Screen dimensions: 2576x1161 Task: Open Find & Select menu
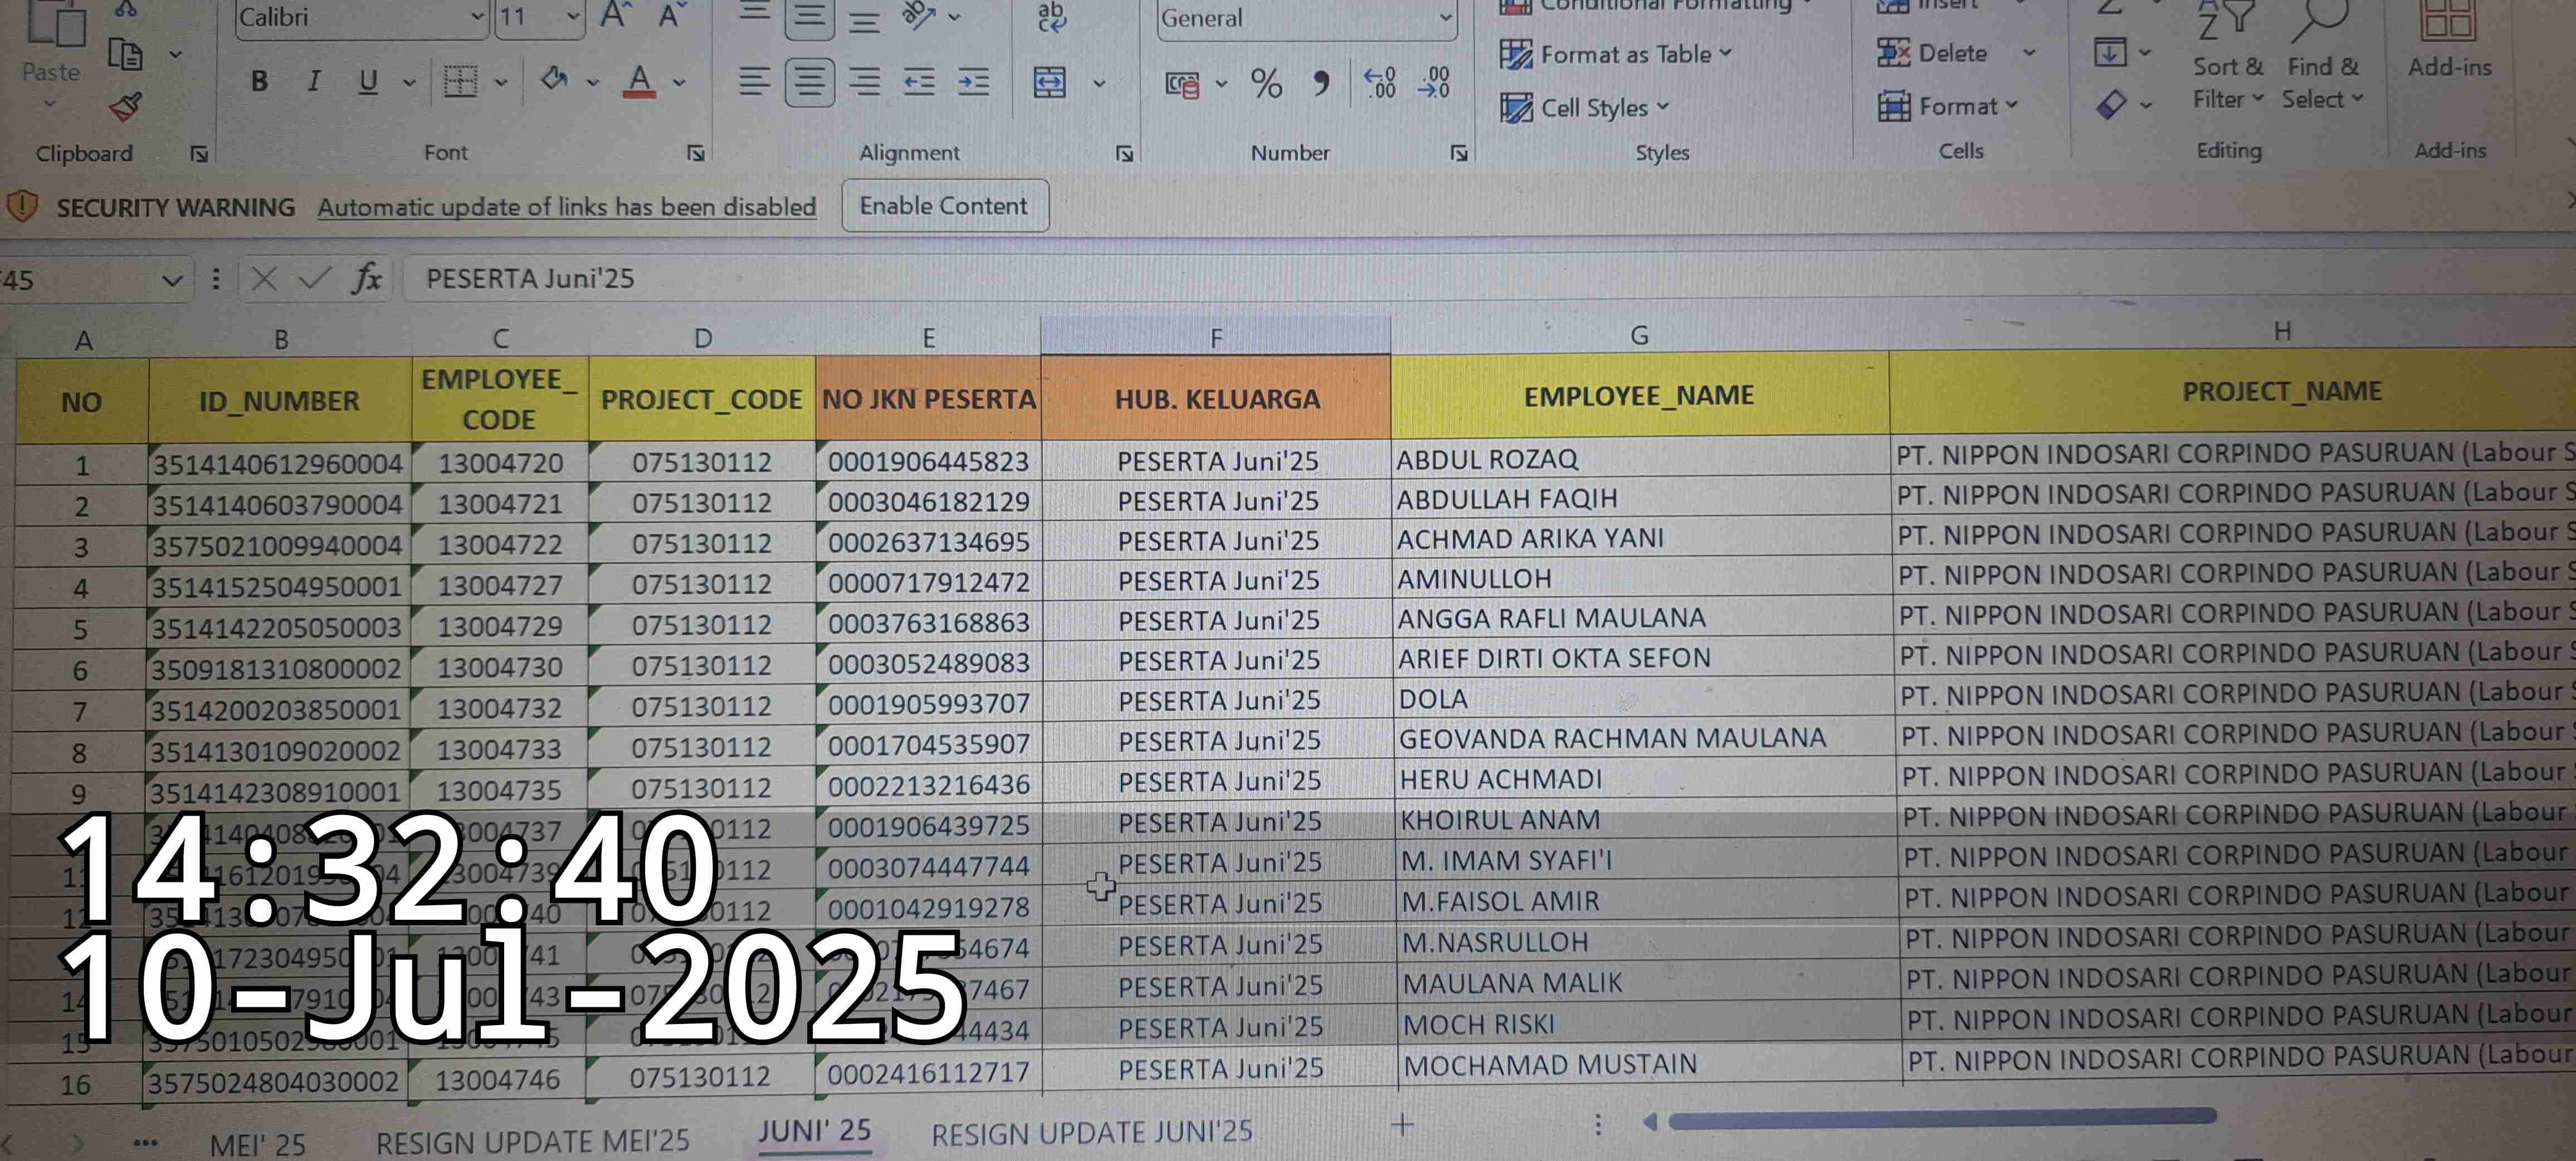[2322, 55]
